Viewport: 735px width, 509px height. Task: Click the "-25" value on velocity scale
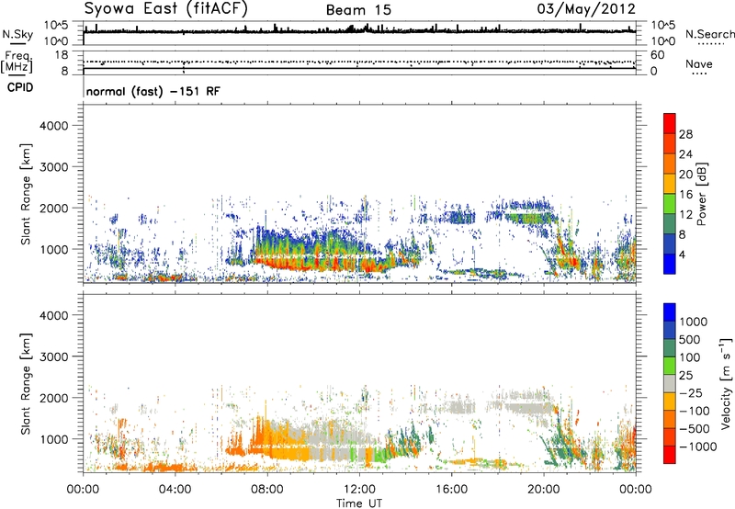click(691, 393)
